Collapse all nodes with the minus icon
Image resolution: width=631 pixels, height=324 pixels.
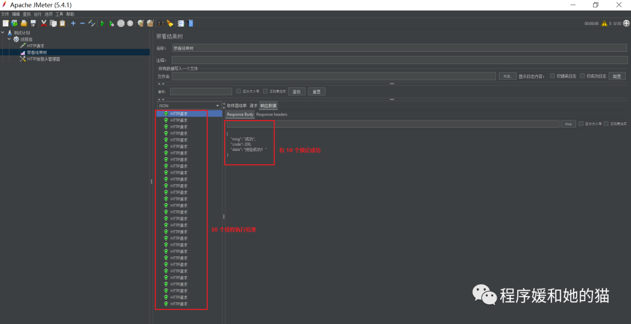coord(82,23)
